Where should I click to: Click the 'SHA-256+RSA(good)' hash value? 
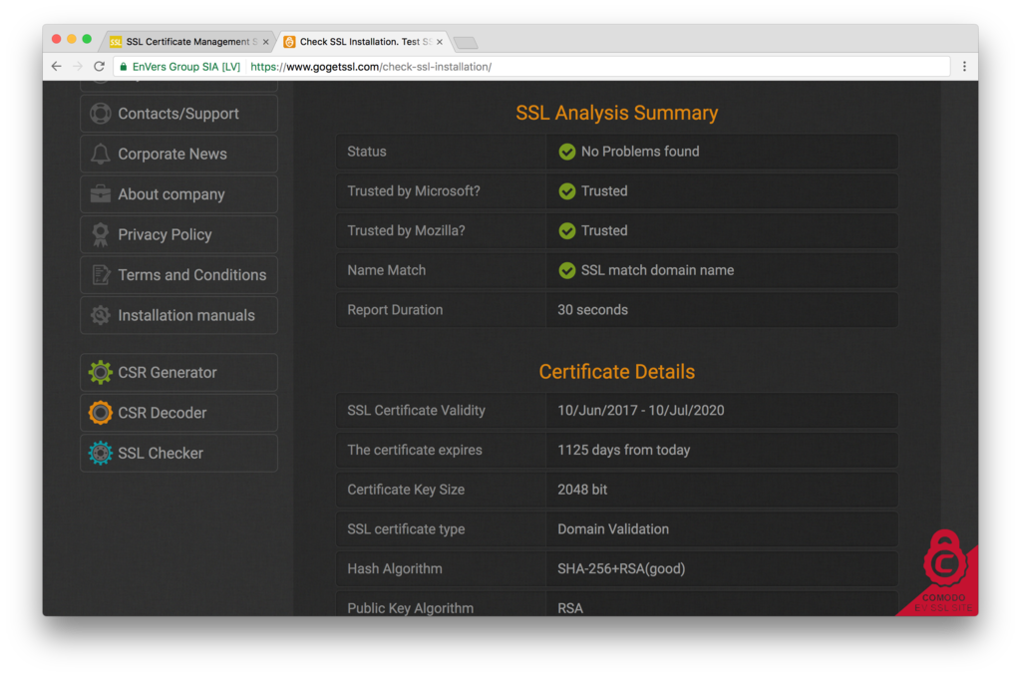pos(621,569)
